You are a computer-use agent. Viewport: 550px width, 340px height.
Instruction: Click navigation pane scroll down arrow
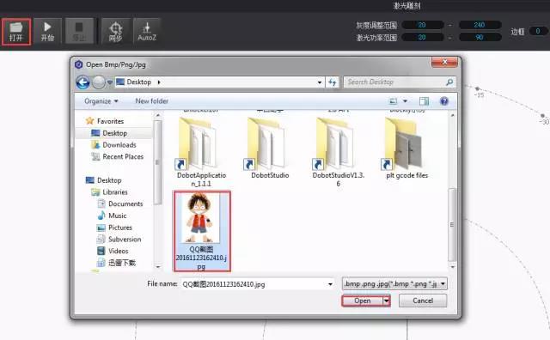click(158, 267)
